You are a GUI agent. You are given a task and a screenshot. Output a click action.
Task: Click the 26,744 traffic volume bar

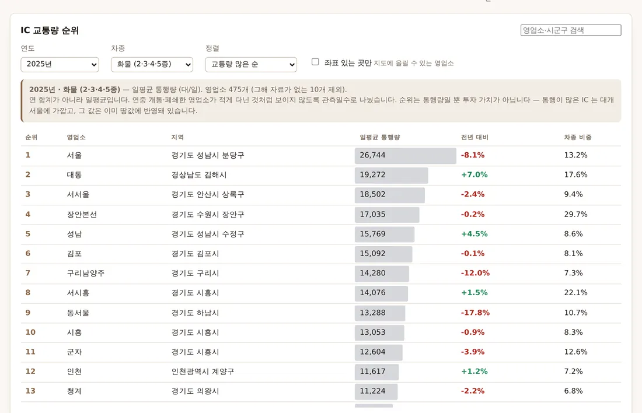pos(406,156)
